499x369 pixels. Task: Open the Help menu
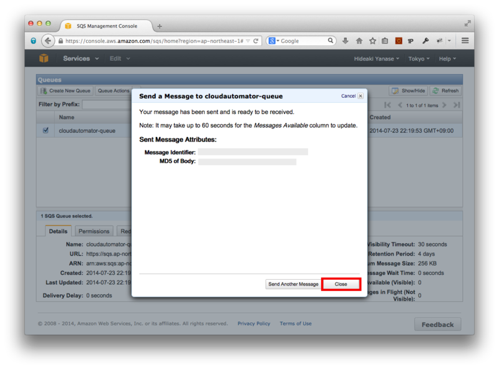point(447,59)
